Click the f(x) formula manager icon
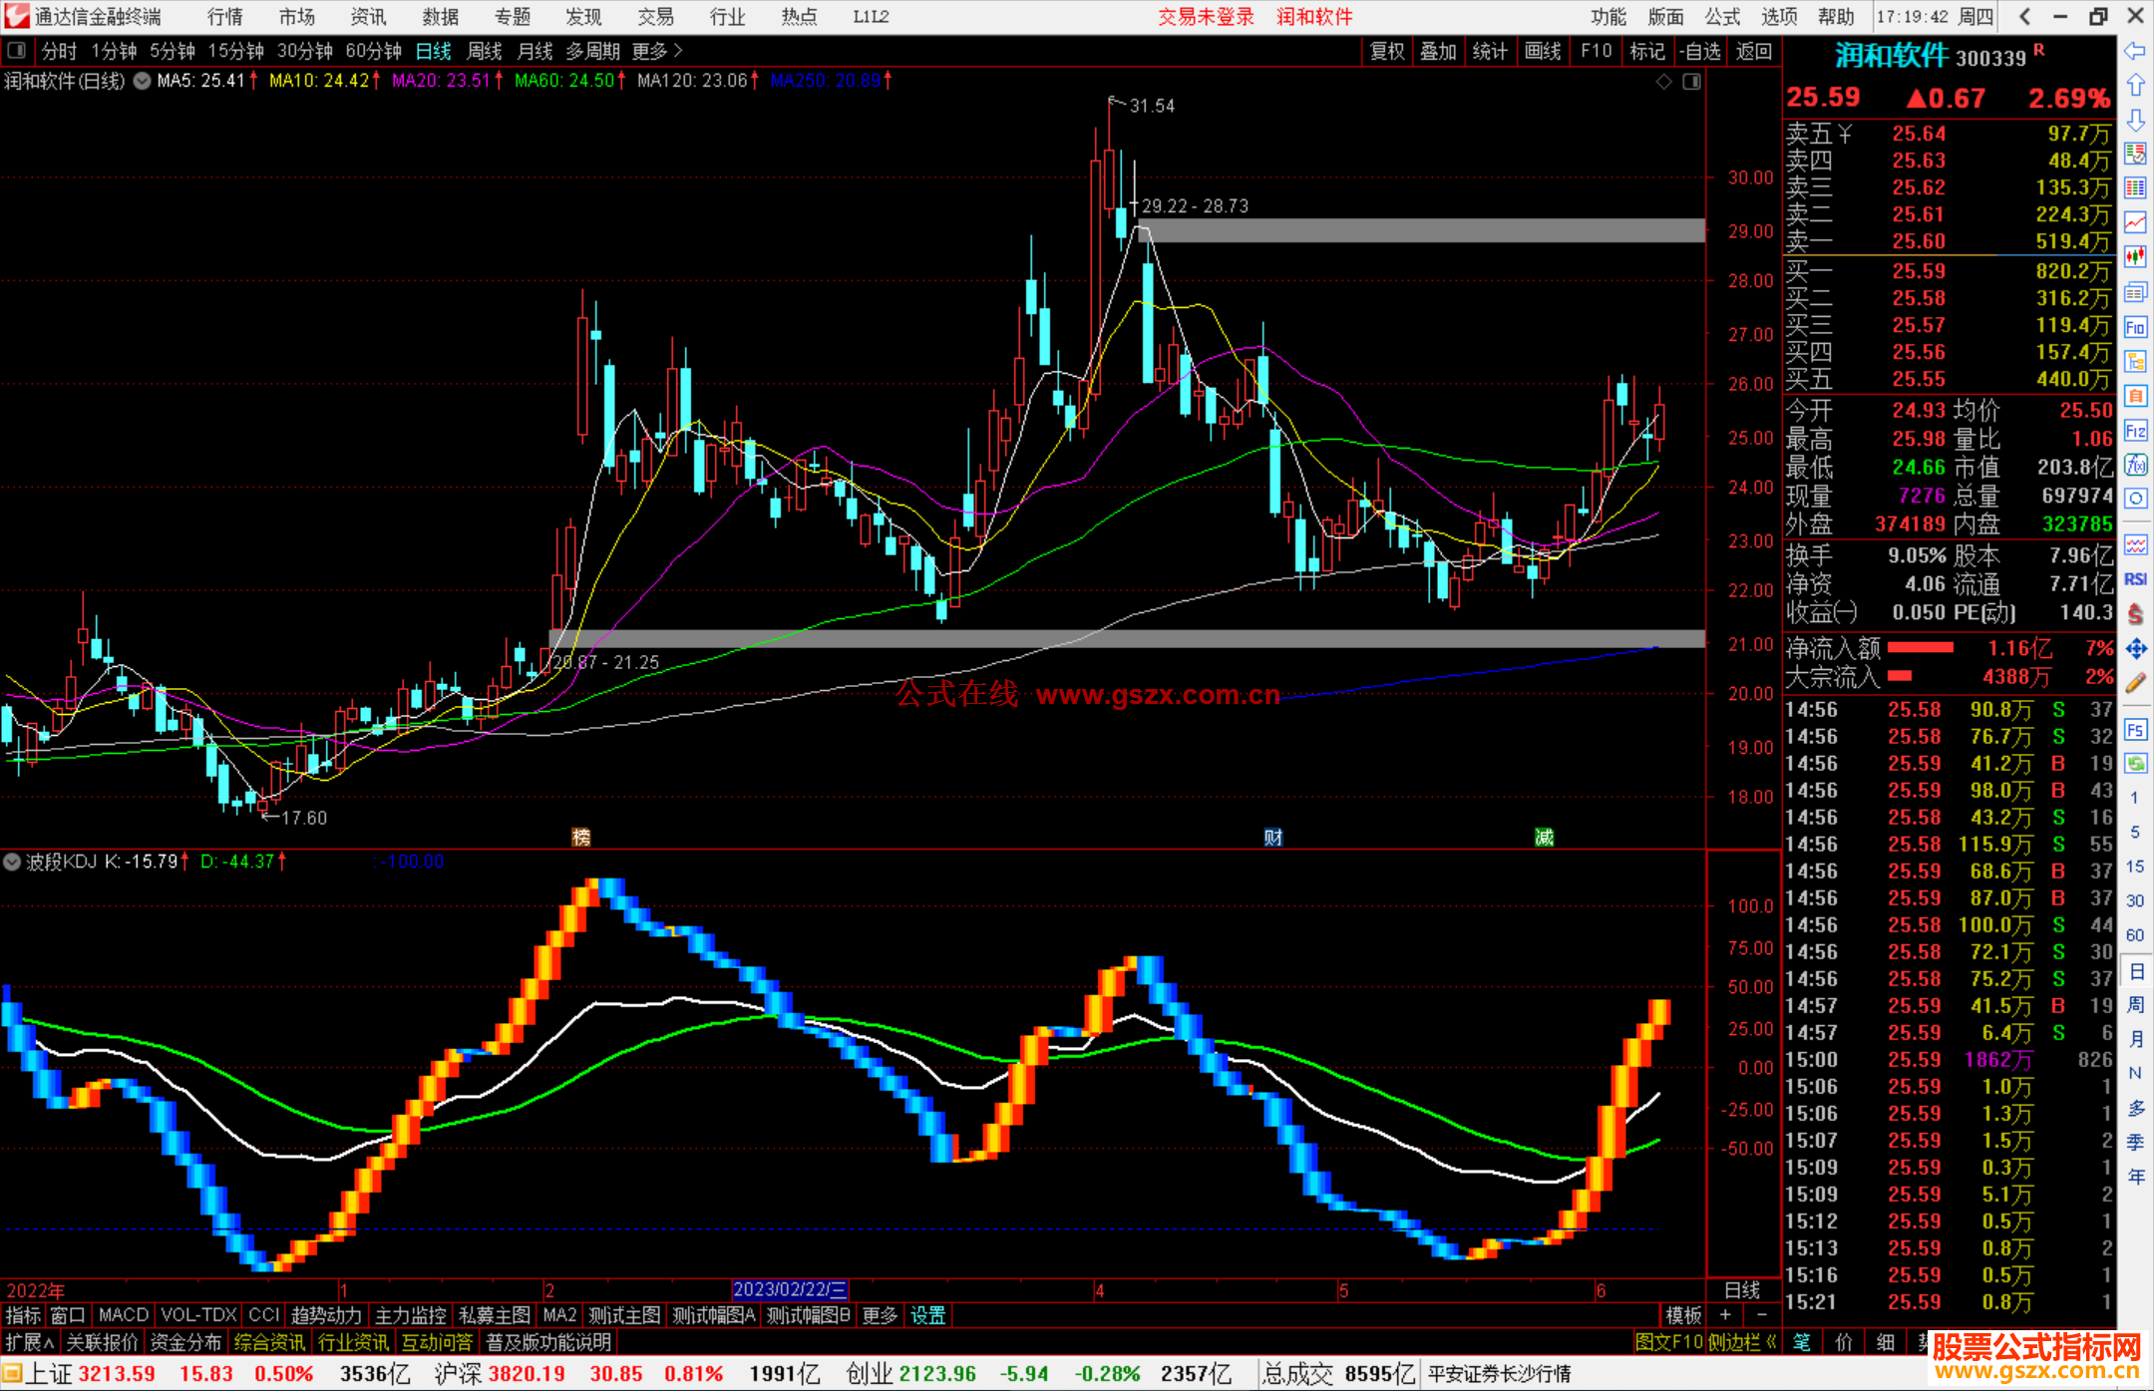 tap(2135, 465)
